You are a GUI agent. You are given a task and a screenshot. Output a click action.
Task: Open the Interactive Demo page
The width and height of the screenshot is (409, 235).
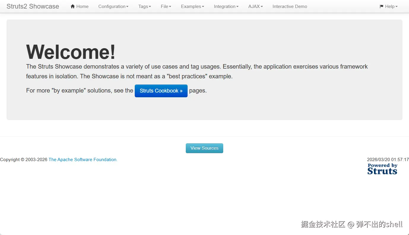290,7
